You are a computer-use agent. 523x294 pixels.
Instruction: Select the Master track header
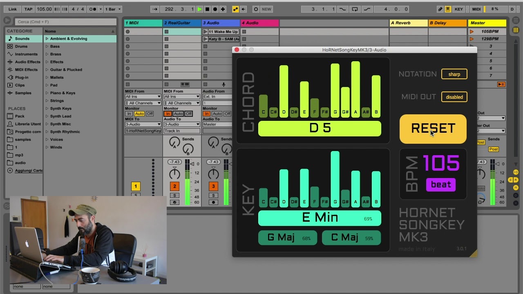click(x=487, y=23)
